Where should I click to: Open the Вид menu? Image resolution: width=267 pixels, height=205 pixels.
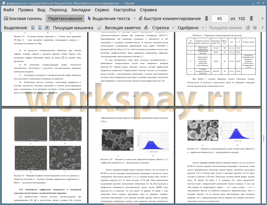coord(41,10)
